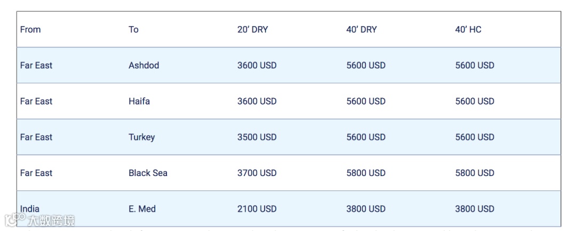
Task: Select the 40' HC column header
Action: tap(468, 29)
